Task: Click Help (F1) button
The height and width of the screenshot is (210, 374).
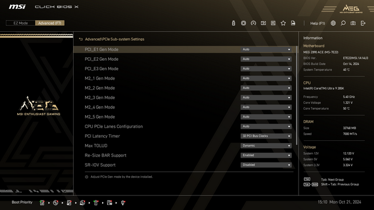Action: pos(318,23)
